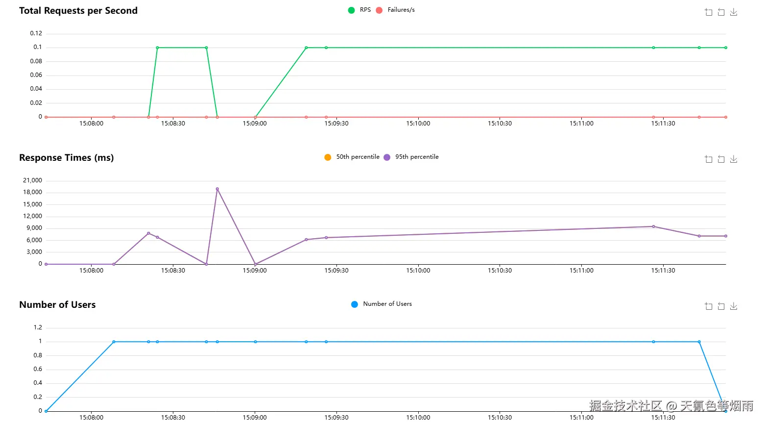Select purple response point near 15:11:30
Screen dimensions: 765x424
(x=653, y=226)
